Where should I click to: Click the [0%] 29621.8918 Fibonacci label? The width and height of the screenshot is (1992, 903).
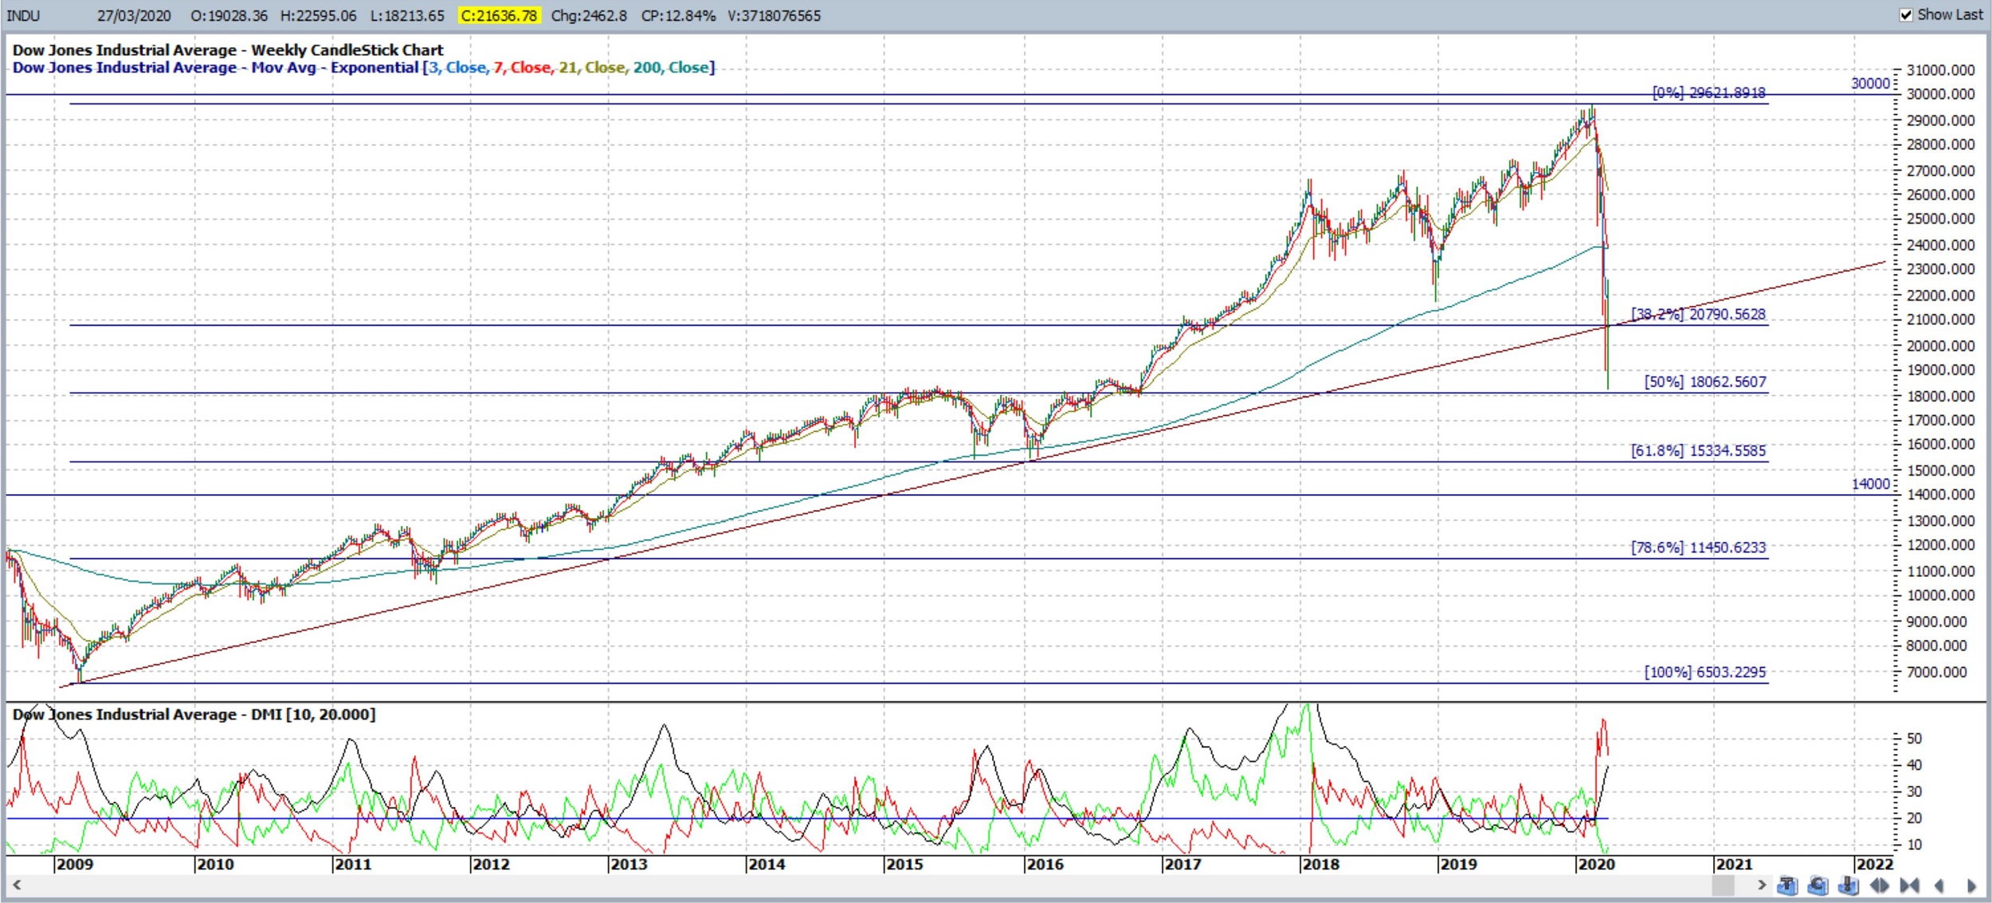[x=1708, y=93]
